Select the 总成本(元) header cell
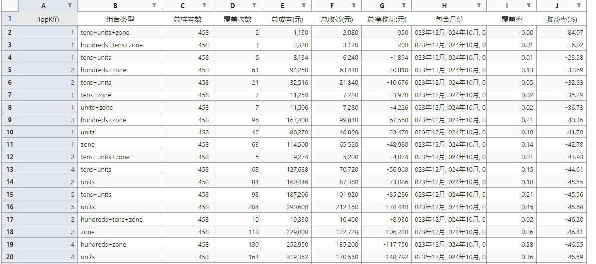This screenshot has width=596, height=264. pos(287,19)
